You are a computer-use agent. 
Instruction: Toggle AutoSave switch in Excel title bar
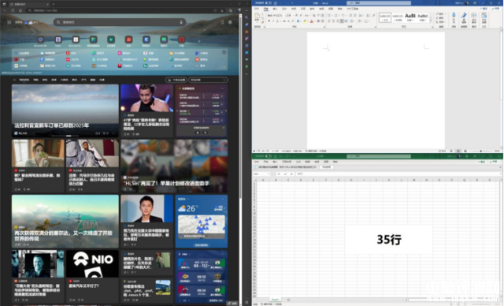click(x=268, y=156)
